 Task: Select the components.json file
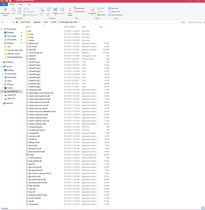pyautogui.click(x=35, y=127)
